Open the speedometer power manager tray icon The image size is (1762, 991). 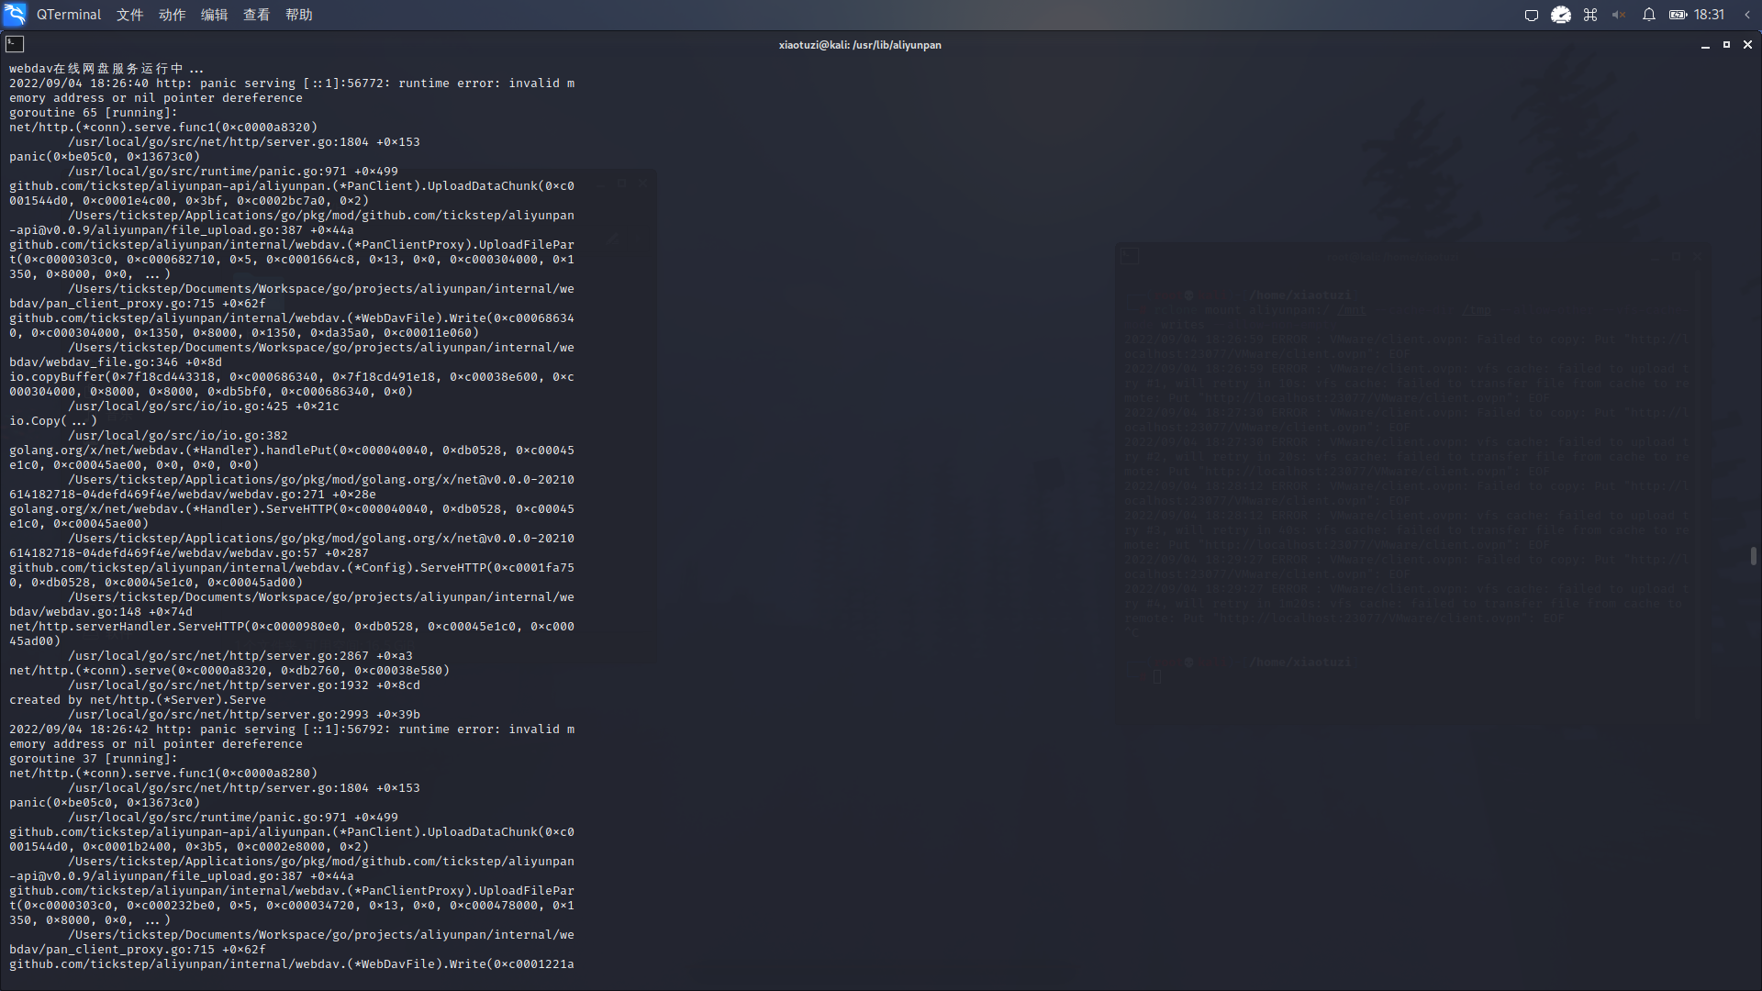(1560, 15)
